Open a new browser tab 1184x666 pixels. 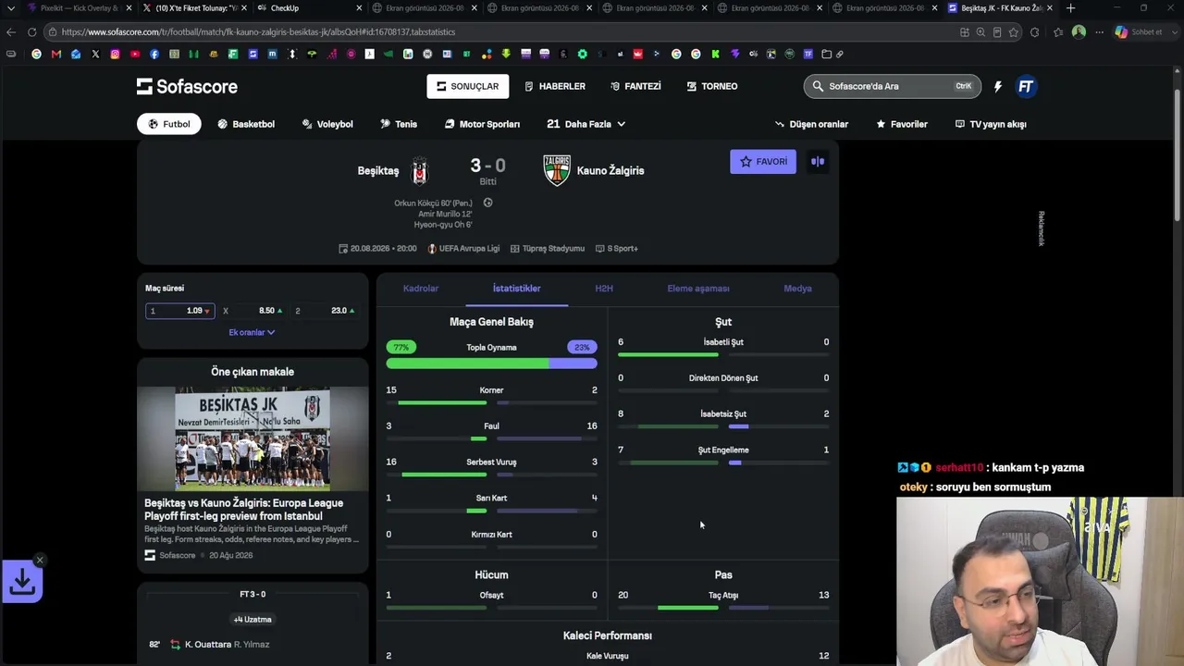[1070, 8]
